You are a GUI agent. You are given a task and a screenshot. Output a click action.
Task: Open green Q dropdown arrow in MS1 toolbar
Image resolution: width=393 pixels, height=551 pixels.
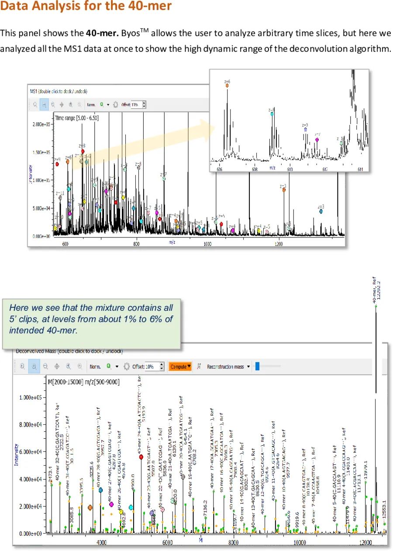click(108, 105)
